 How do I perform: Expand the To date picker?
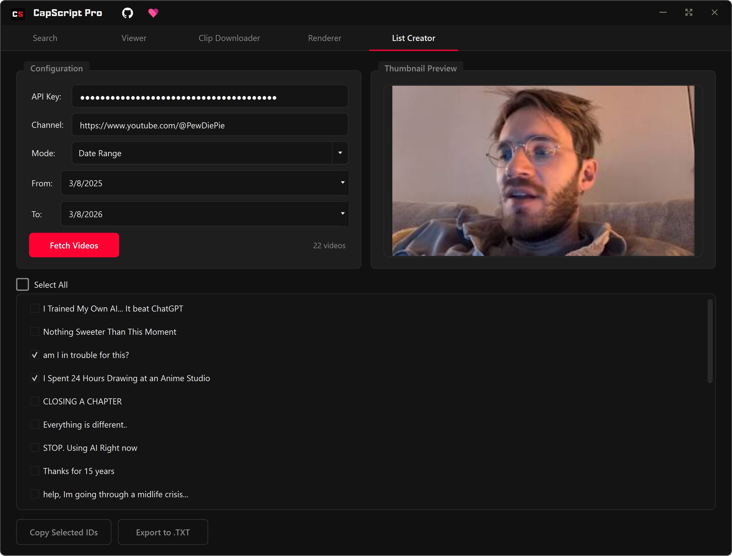pos(343,214)
